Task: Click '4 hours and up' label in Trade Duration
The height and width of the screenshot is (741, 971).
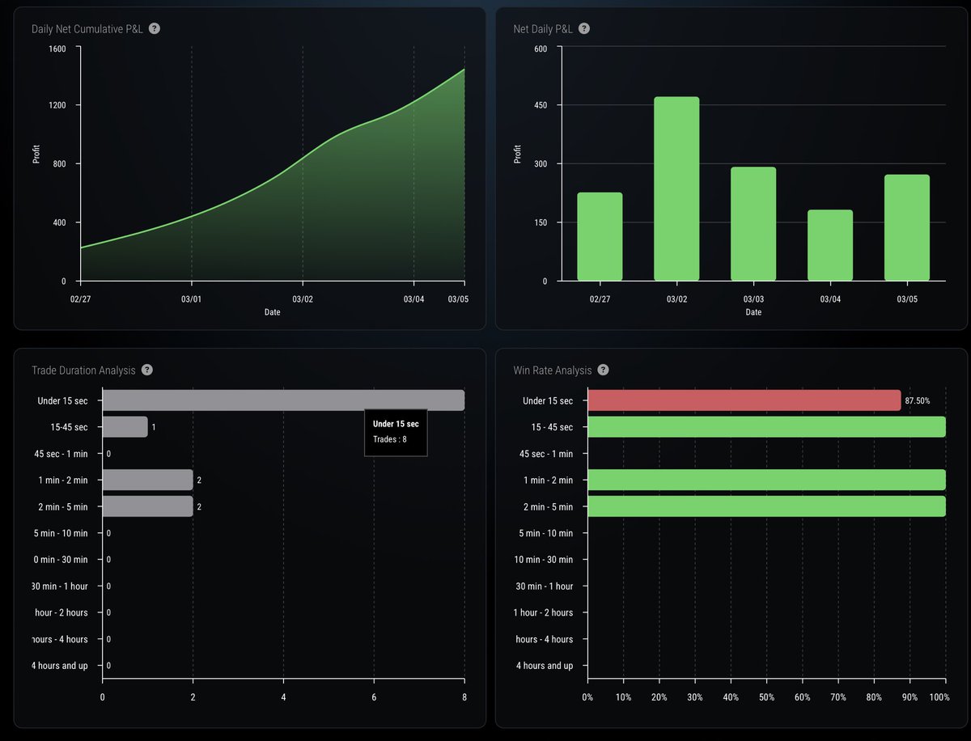Action: click(x=60, y=666)
